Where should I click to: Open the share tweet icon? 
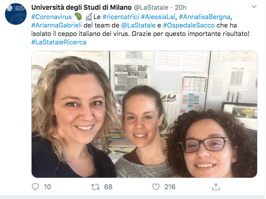(216, 187)
